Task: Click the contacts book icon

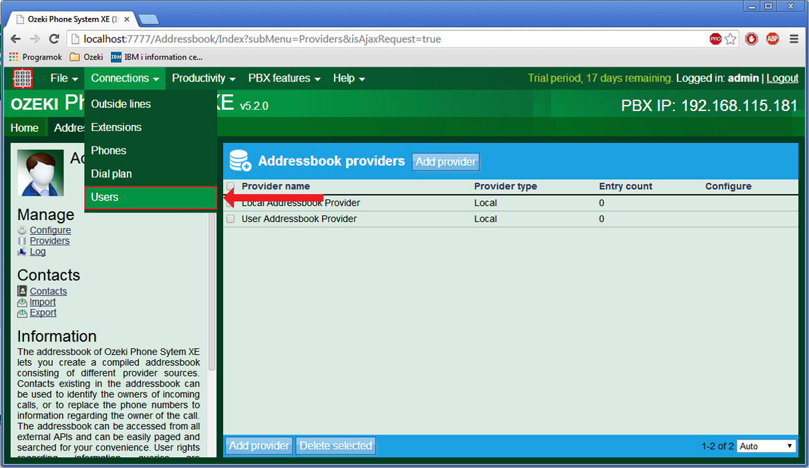Action: coord(23,291)
